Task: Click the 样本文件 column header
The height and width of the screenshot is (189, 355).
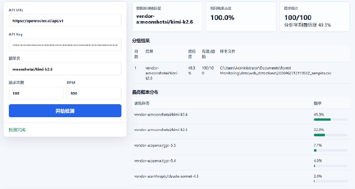Action: (228, 51)
